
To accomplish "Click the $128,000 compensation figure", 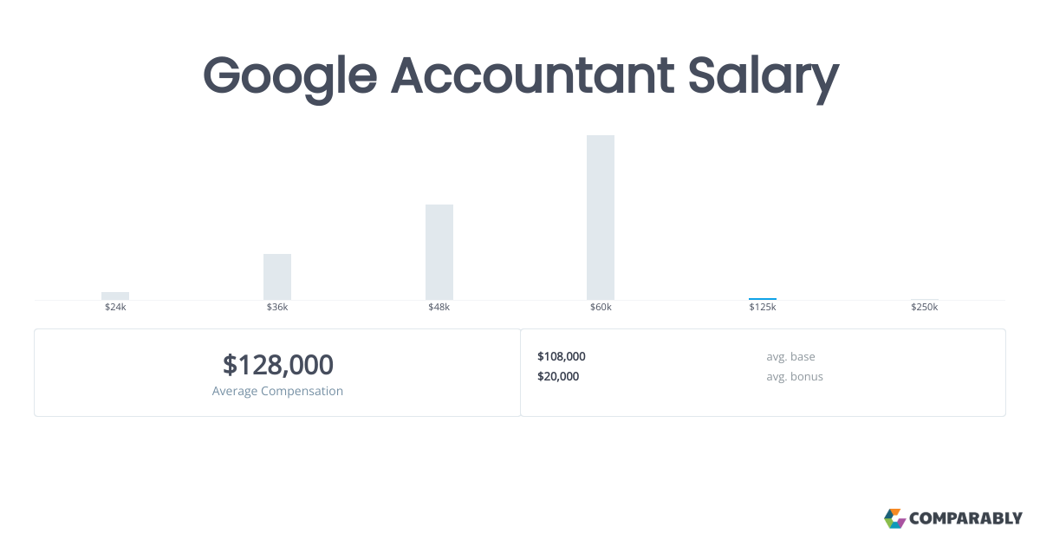I will coord(277,365).
